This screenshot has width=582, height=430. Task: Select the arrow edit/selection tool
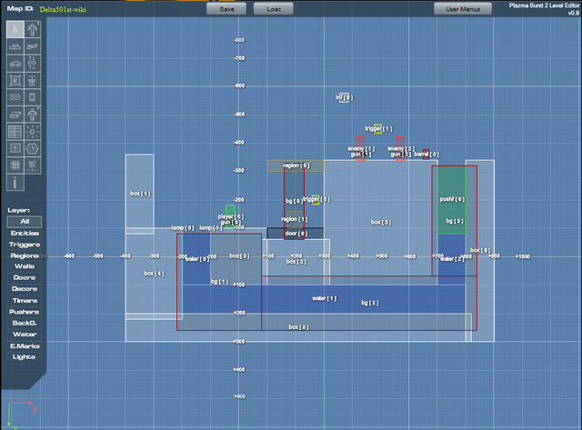point(15,29)
